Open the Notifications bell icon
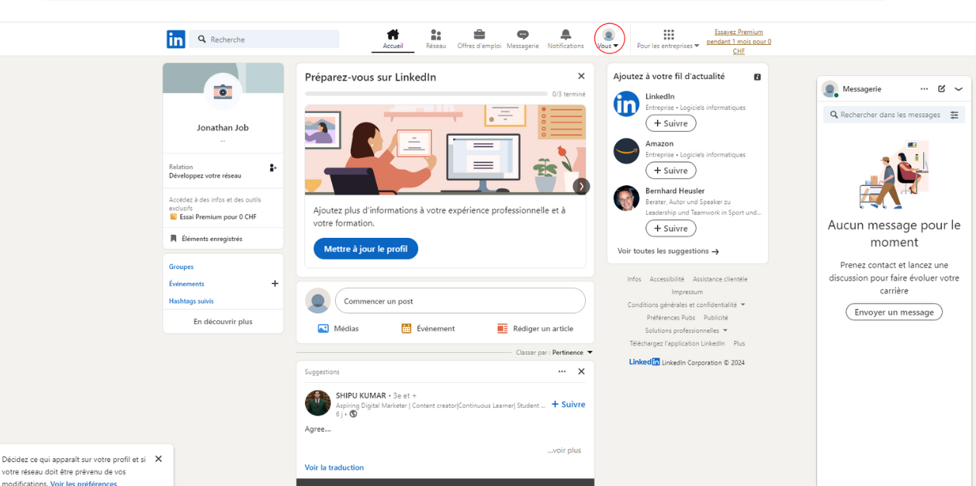The width and height of the screenshot is (976, 486). pos(566,35)
